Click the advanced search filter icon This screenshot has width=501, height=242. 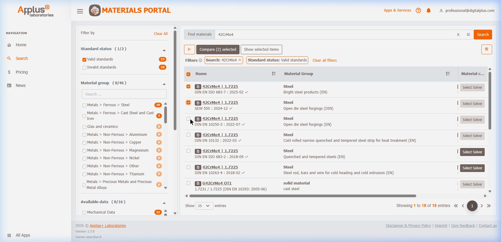[468, 35]
